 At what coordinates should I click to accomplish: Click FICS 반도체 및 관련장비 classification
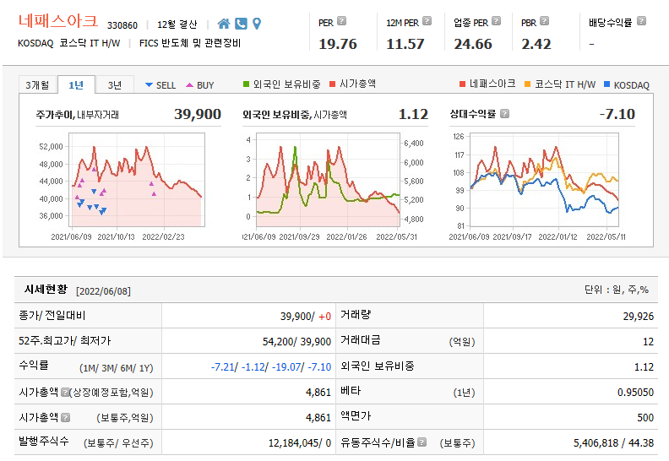(x=190, y=43)
